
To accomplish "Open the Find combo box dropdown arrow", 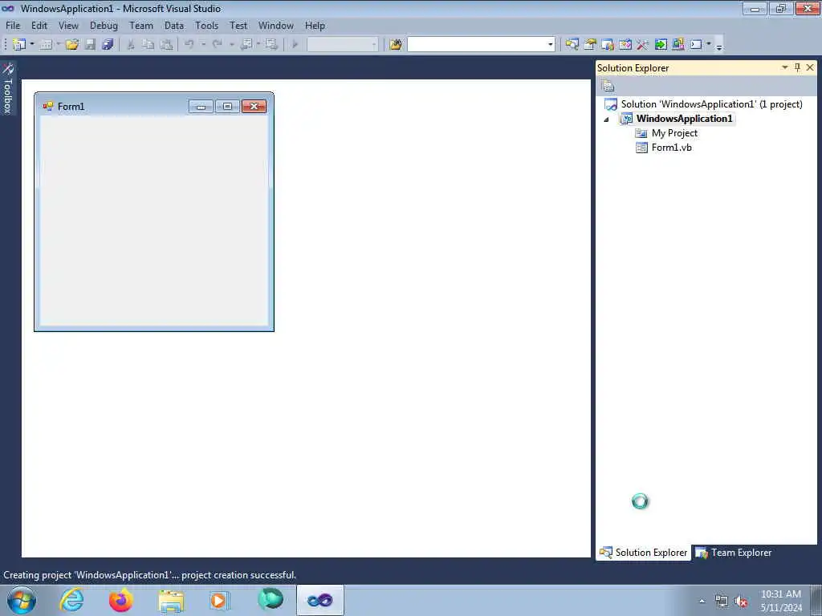I will 551,45.
